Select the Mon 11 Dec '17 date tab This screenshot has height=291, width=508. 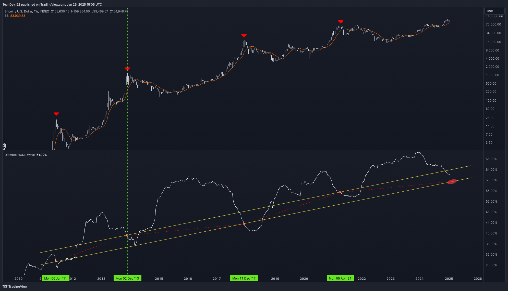[x=244, y=278]
